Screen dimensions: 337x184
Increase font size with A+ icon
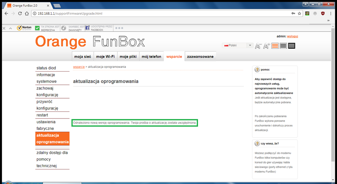point(266,46)
